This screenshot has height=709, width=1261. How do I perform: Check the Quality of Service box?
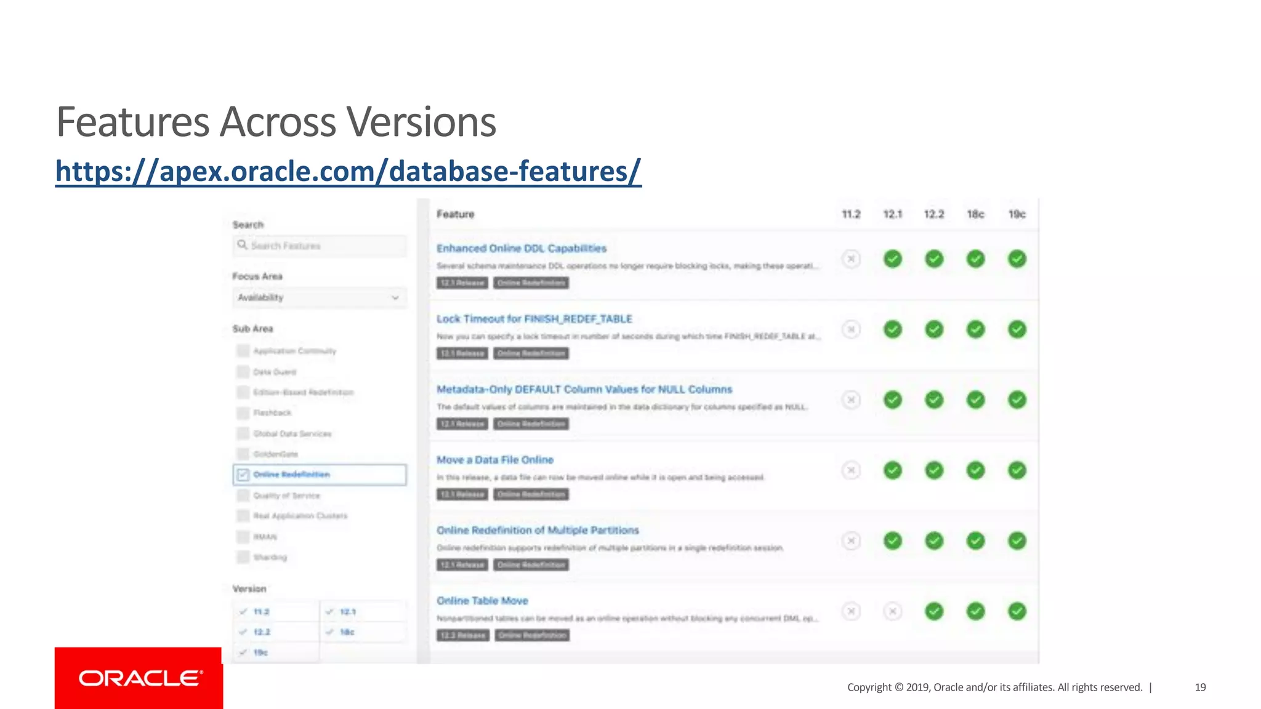[243, 495]
